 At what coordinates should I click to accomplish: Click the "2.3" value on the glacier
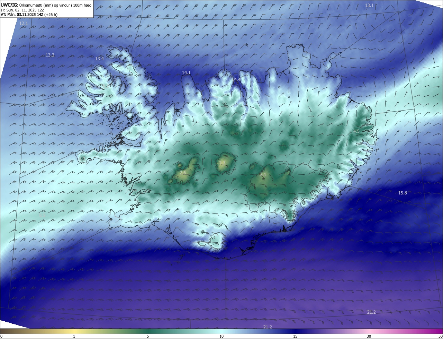click(x=222, y=163)
